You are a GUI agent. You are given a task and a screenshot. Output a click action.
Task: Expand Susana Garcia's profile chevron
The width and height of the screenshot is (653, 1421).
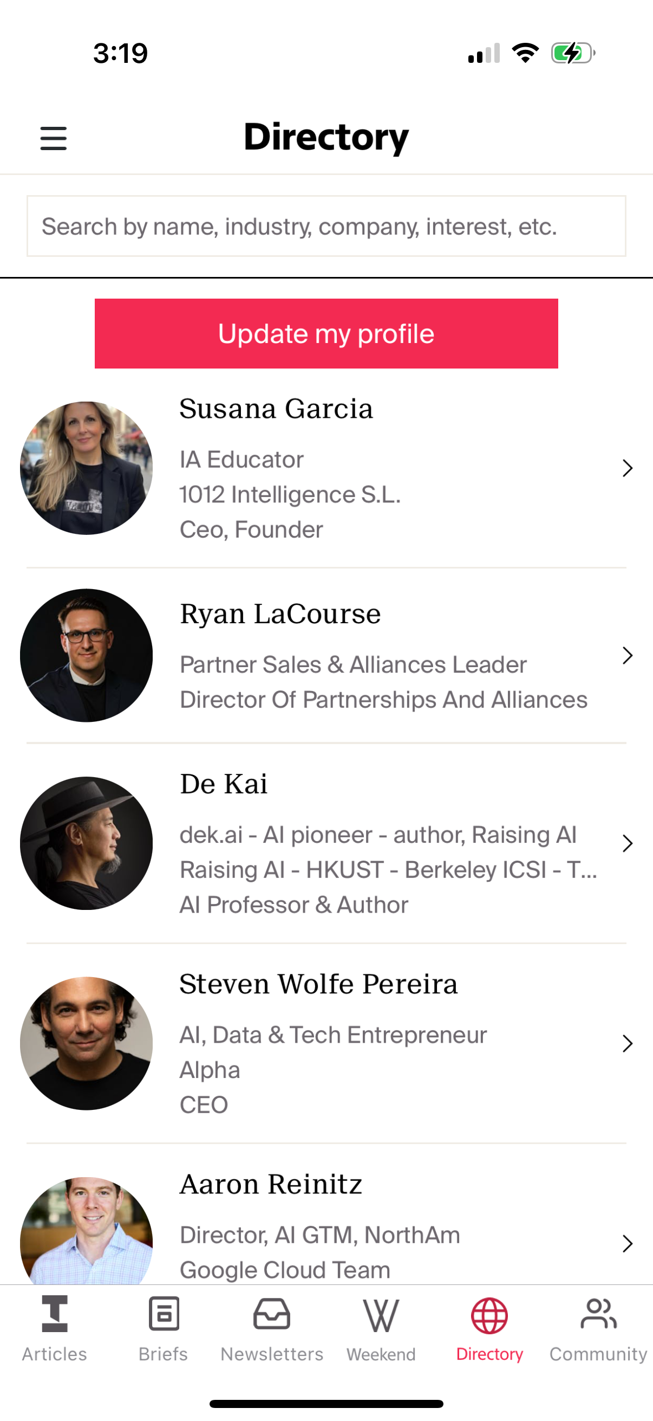627,468
